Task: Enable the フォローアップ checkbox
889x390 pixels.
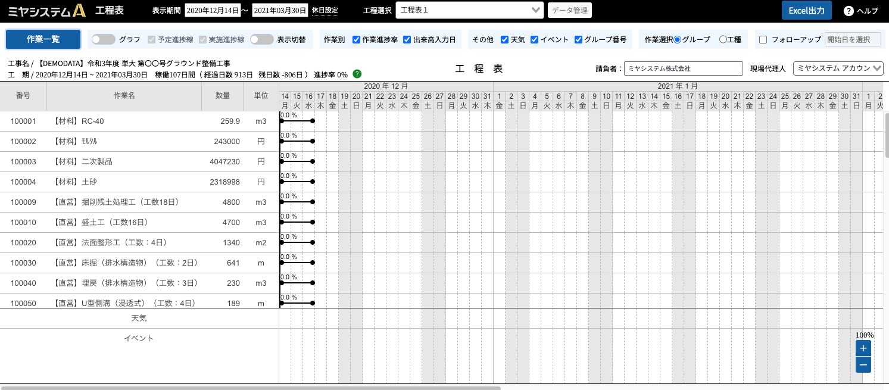Action: coord(763,40)
